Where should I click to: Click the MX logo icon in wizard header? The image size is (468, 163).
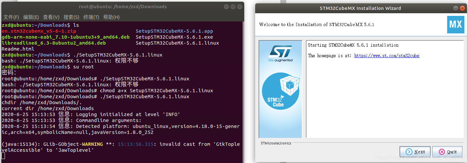(x=455, y=24)
